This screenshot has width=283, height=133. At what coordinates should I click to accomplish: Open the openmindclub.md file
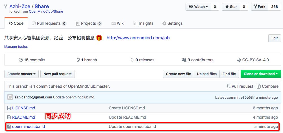click(29, 127)
